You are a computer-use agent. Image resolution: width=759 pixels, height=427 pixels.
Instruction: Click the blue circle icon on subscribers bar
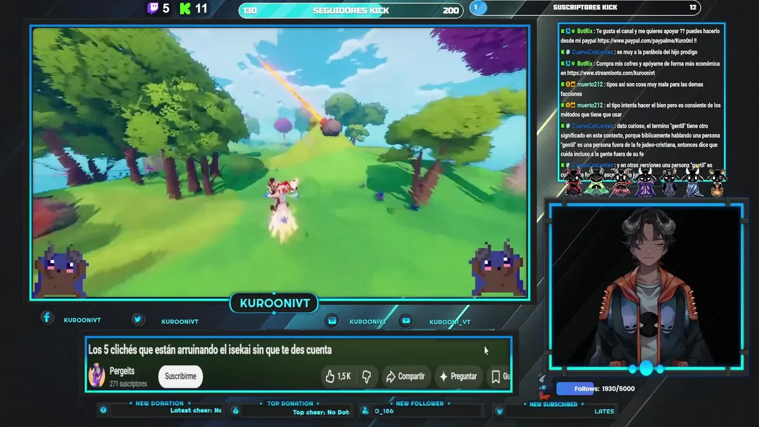[478, 7]
